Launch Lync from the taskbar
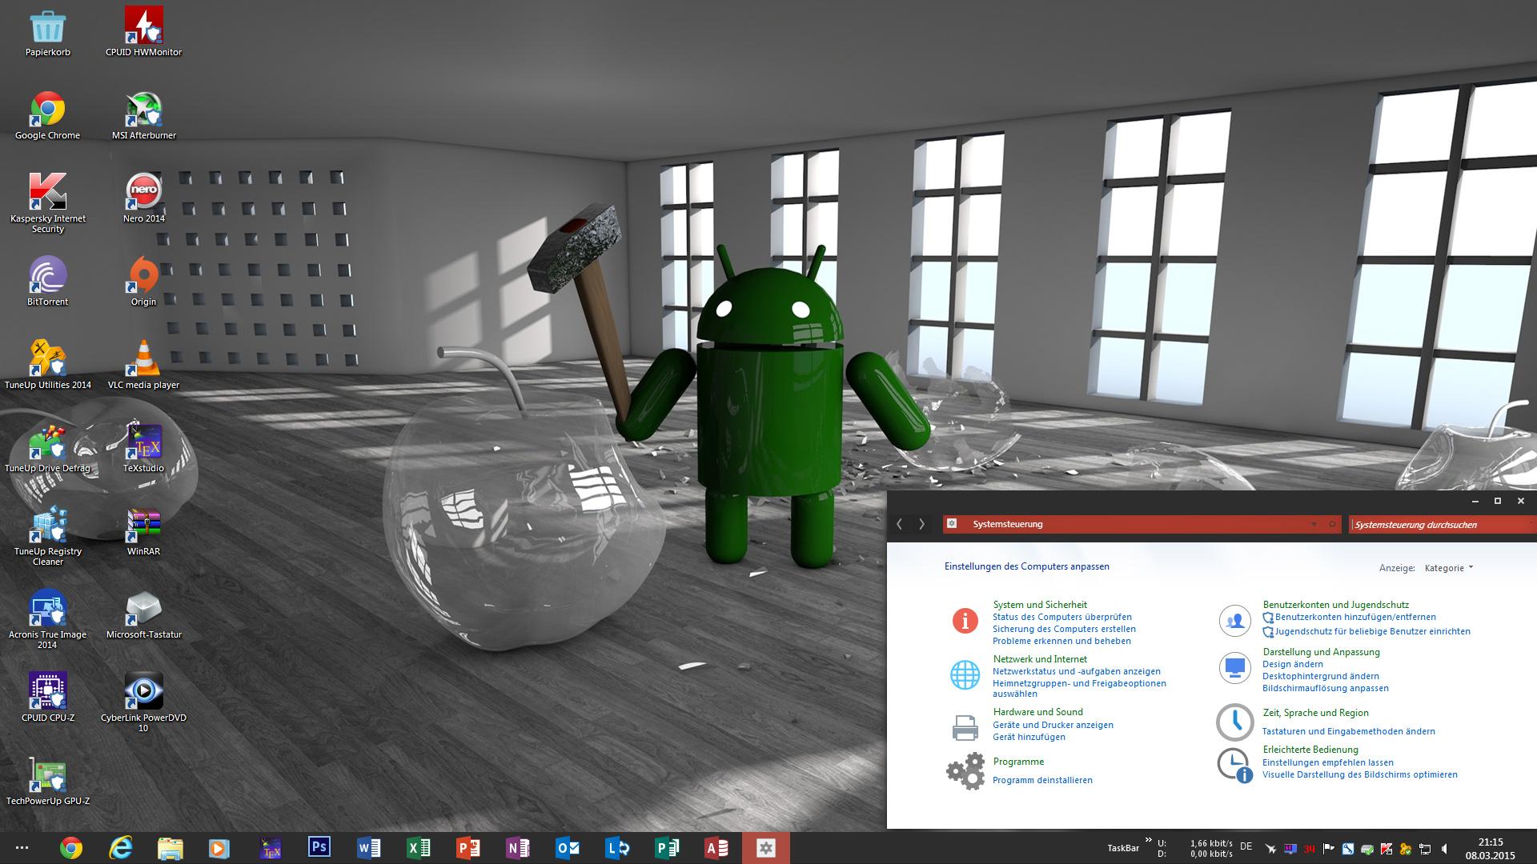Viewport: 1537px width, 864px height. click(616, 847)
